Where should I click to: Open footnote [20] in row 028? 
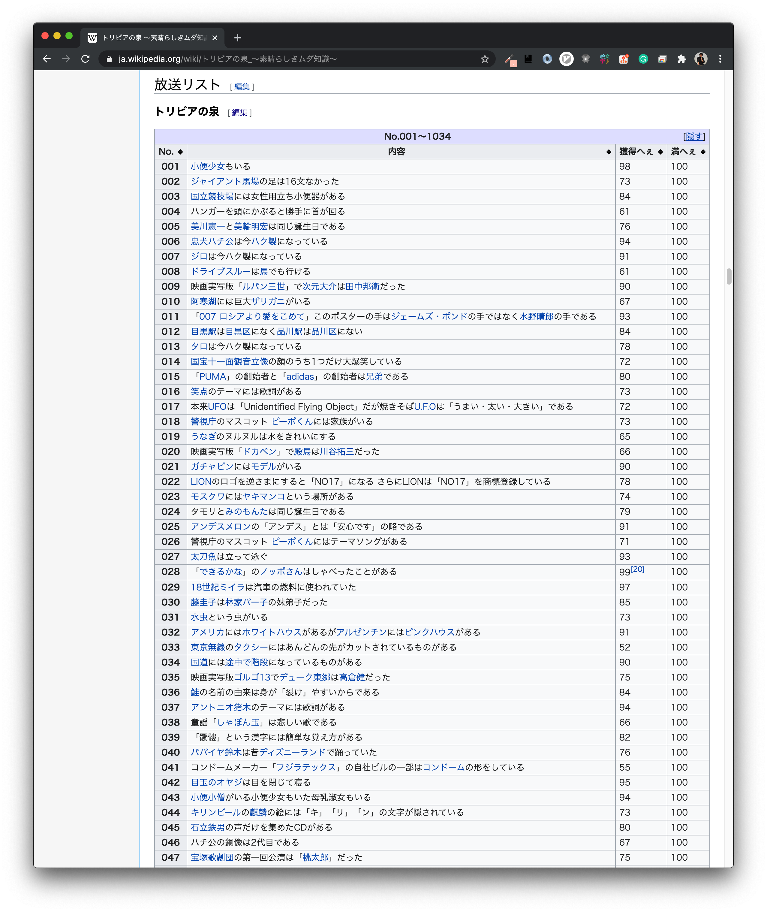(x=637, y=569)
